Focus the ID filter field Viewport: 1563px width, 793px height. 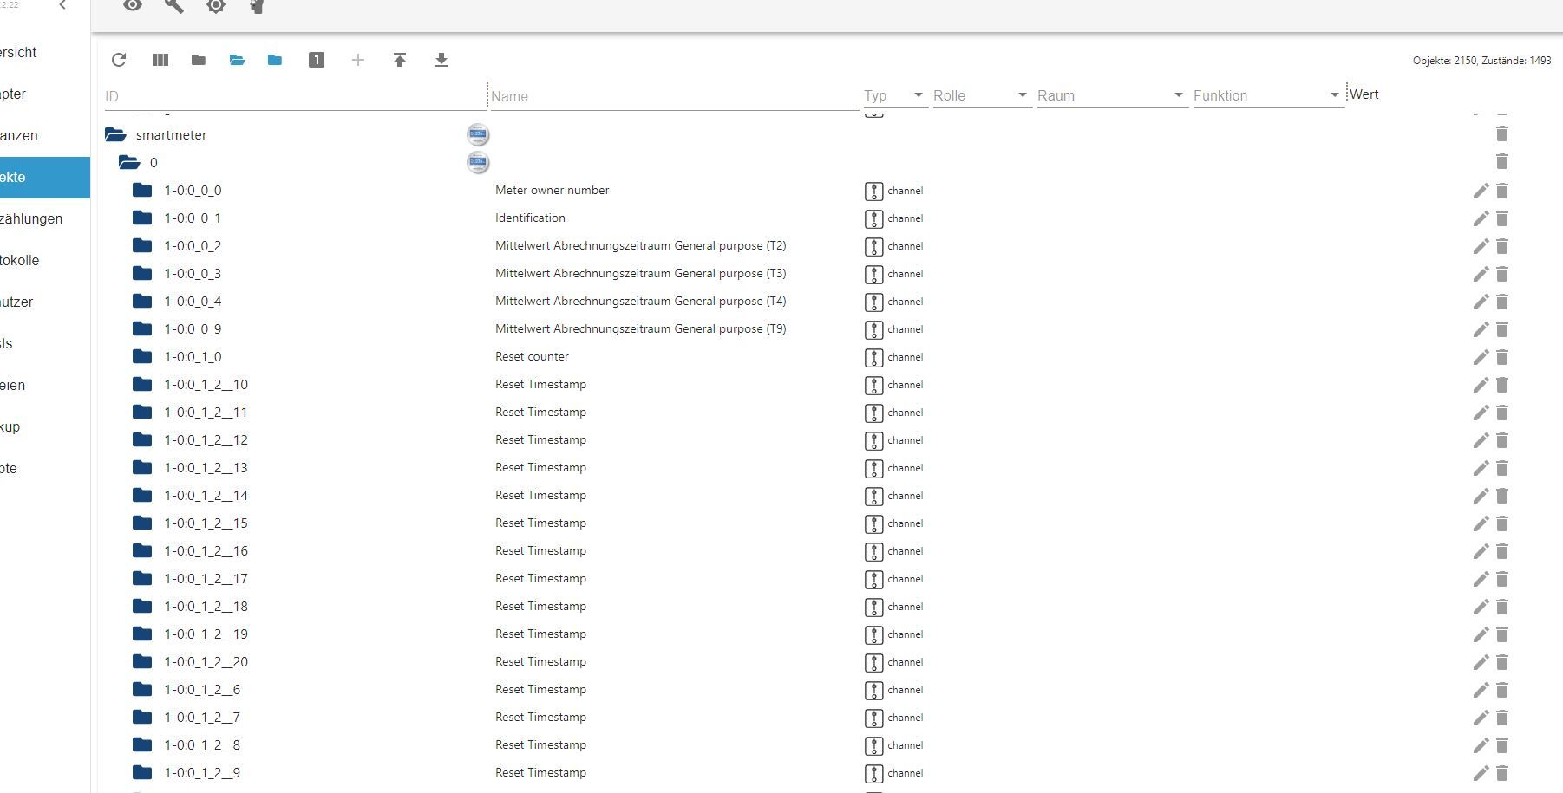[x=295, y=96]
